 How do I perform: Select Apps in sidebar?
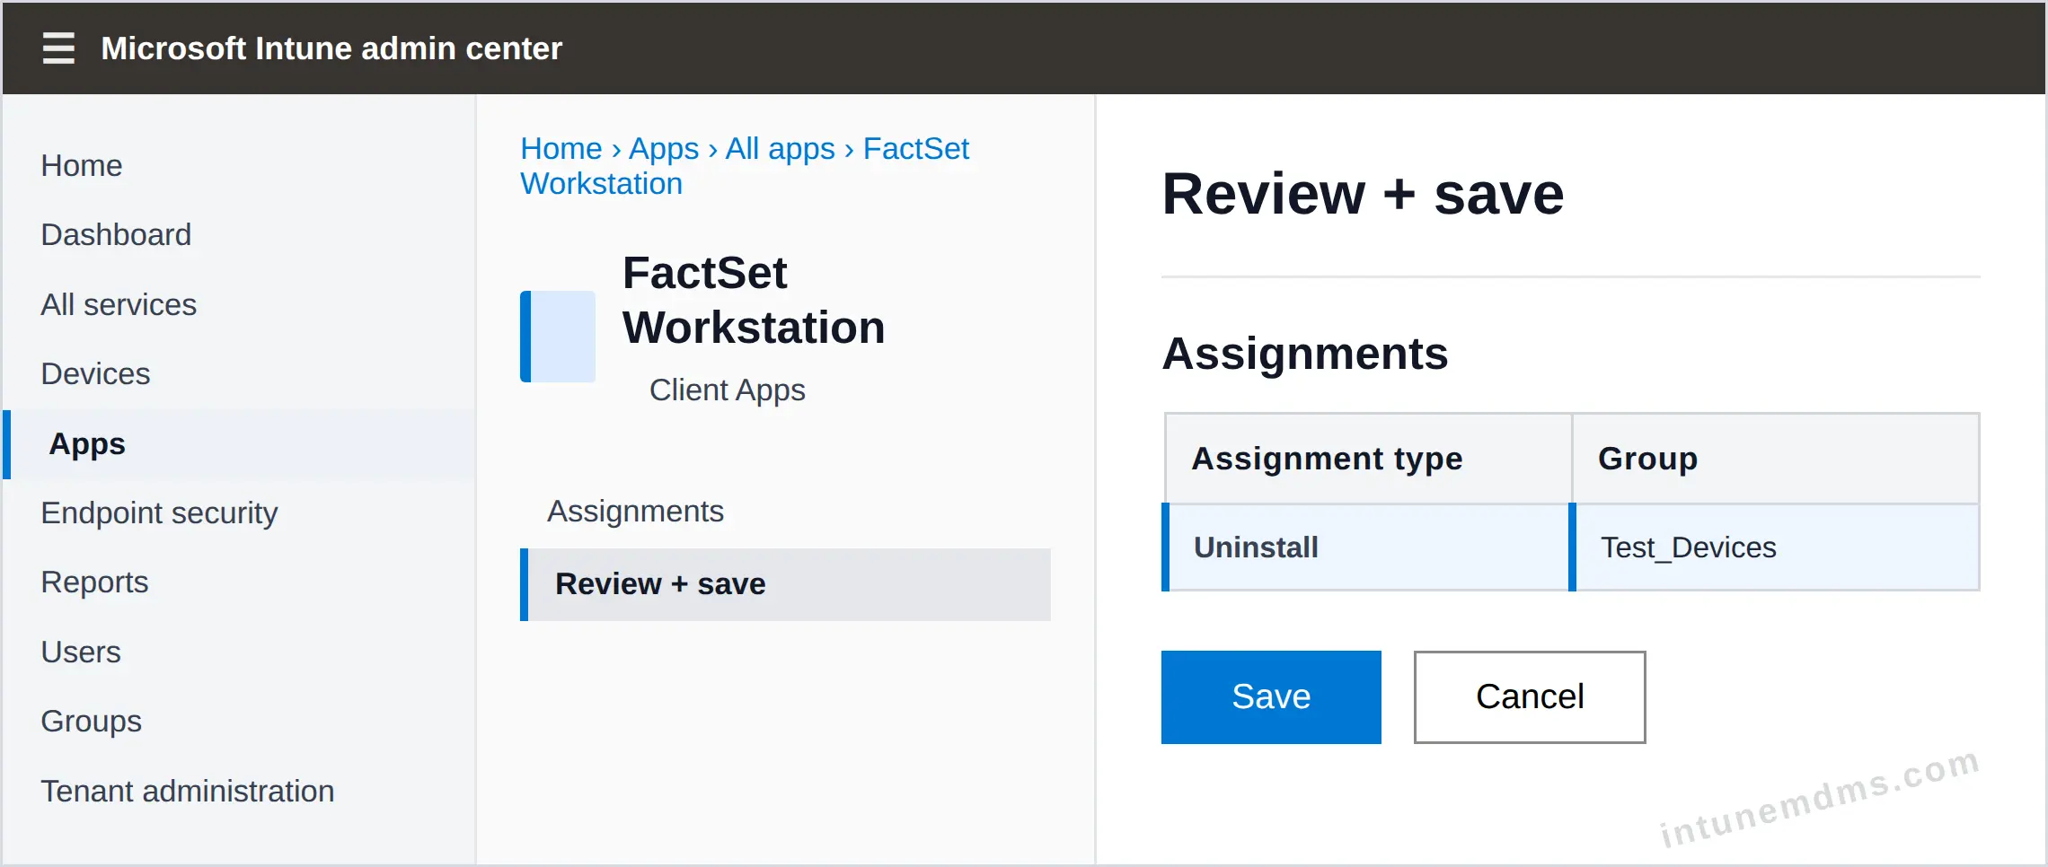pyautogui.click(x=239, y=444)
